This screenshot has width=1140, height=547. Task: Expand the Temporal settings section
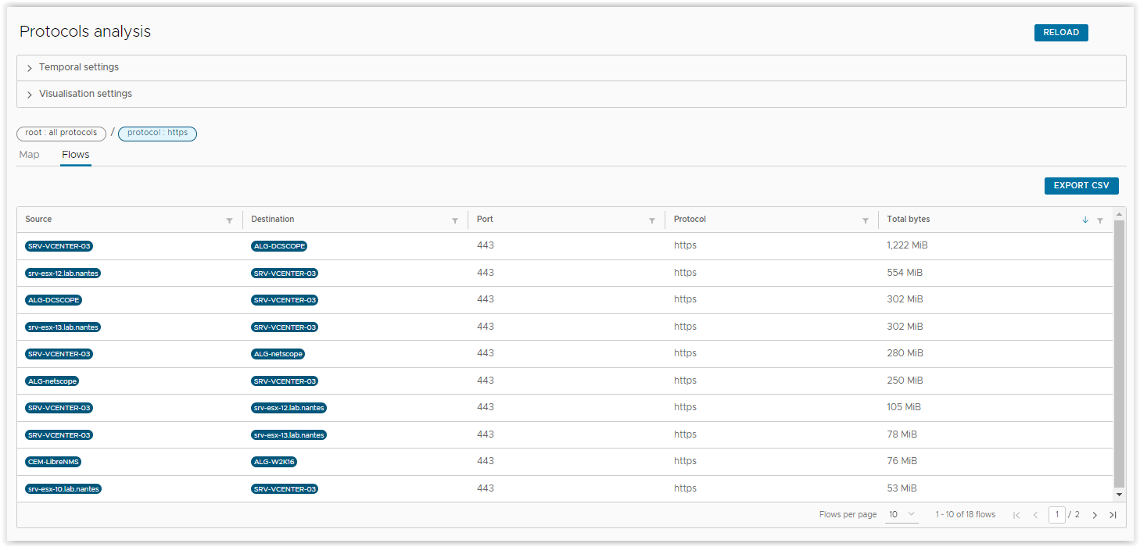(572, 68)
